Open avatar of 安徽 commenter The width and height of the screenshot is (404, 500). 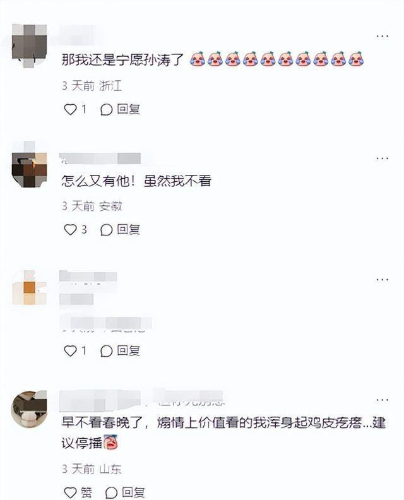click(x=29, y=169)
